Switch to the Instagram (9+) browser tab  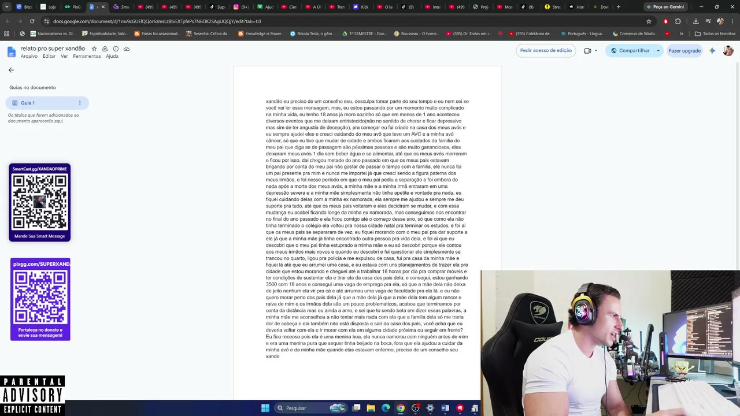(241, 7)
